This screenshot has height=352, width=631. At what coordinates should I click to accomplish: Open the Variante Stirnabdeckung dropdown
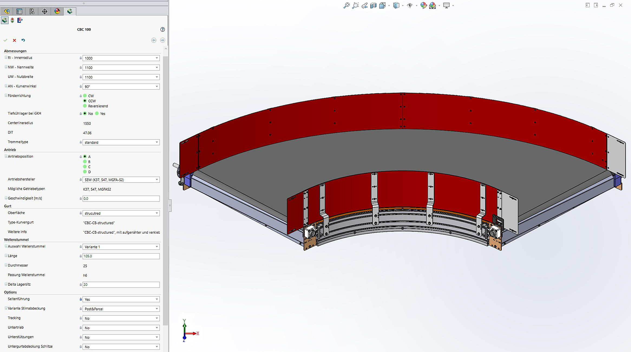(x=156, y=309)
